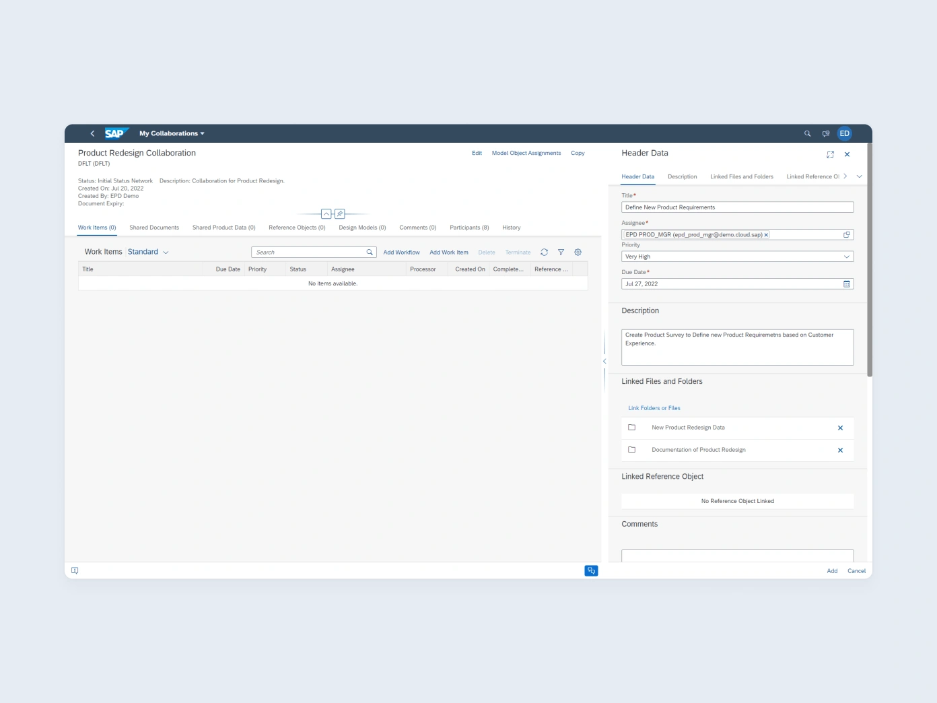Screen dimensions: 937x703
Task: Open Comments (0) tab
Action: click(x=418, y=228)
